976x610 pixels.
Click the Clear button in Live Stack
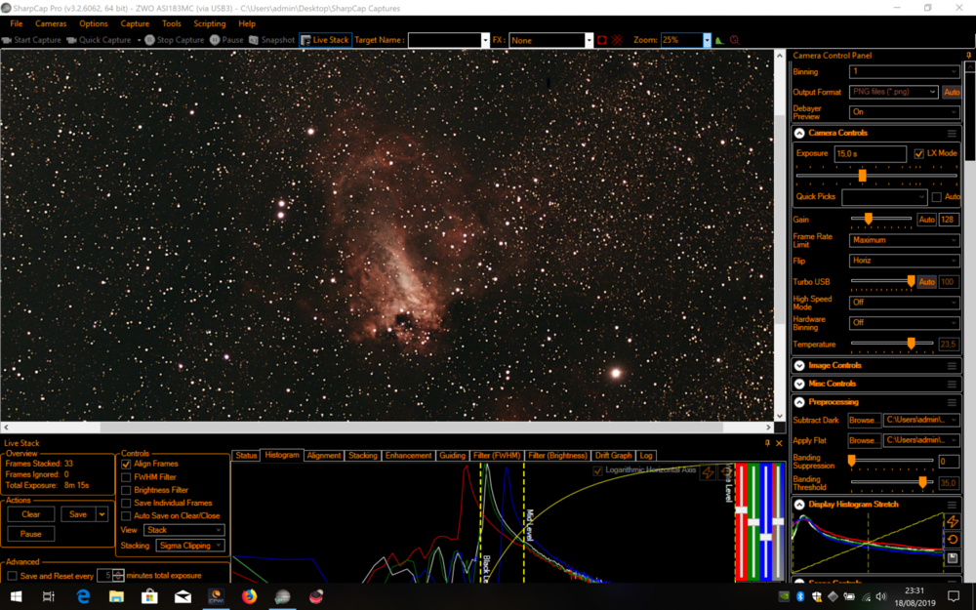[31, 514]
